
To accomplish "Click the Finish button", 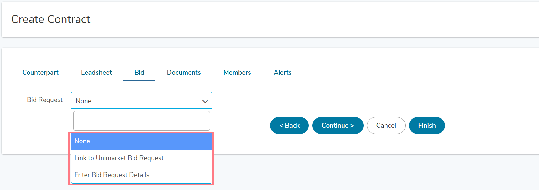I will (x=427, y=126).
